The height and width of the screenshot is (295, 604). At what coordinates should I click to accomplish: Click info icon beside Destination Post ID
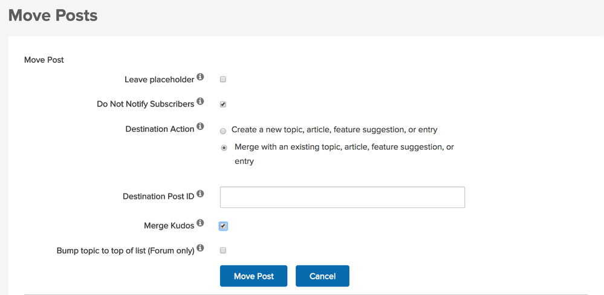pyautogui.click(x=200, y=193)
